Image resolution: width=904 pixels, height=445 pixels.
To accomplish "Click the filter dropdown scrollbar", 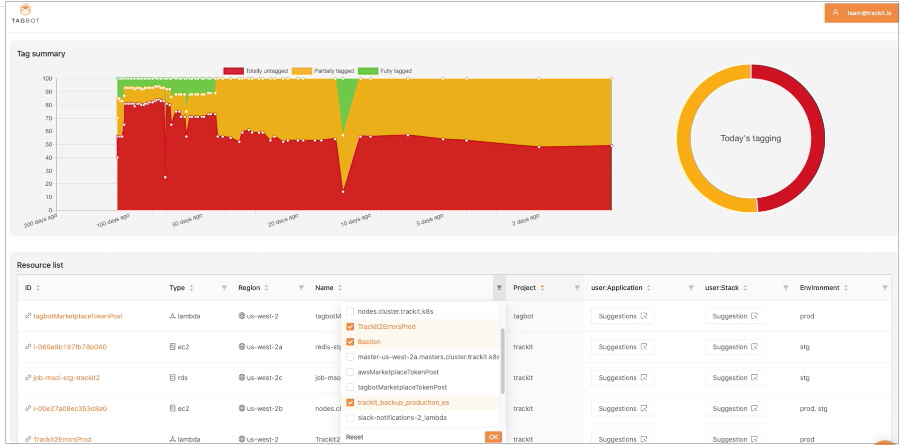I will click(x=502, y=361).
